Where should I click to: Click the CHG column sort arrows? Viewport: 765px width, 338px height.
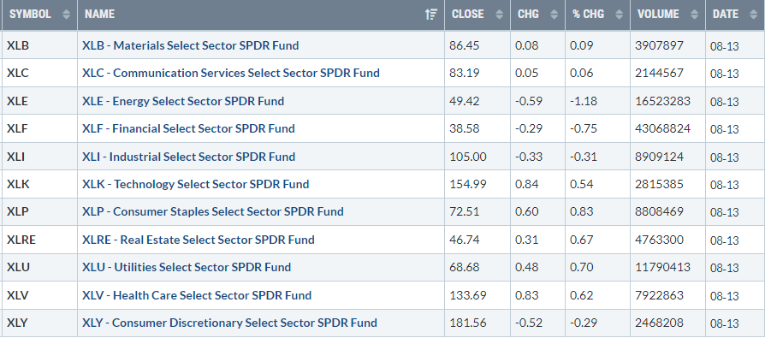click(x=554, y=15)
